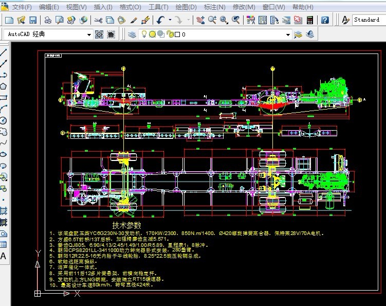Open the Layer Properties Manager icon
The width and height of the screenshot is (386, 306).
point(132,34)
